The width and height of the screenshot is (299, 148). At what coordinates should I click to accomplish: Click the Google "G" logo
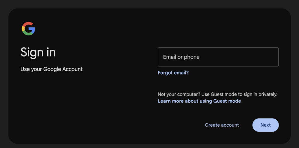point(28,29)
